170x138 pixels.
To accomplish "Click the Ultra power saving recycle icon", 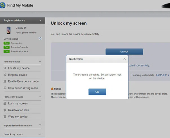I will tap(5, 88).
